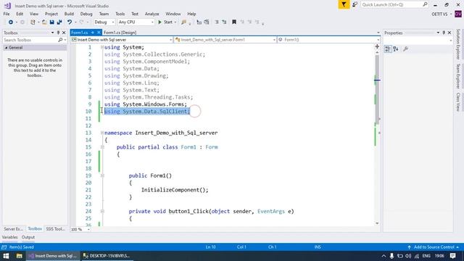
Task: Open the yellow notifications flag icon
Action: 344,4
